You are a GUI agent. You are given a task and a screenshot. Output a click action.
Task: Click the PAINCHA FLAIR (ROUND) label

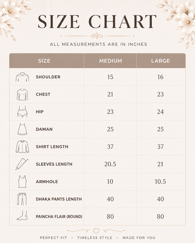pos(59,216)
